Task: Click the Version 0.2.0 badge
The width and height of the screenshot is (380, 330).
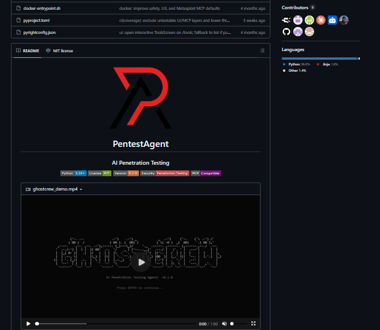Action: click(x=126, y=173)
